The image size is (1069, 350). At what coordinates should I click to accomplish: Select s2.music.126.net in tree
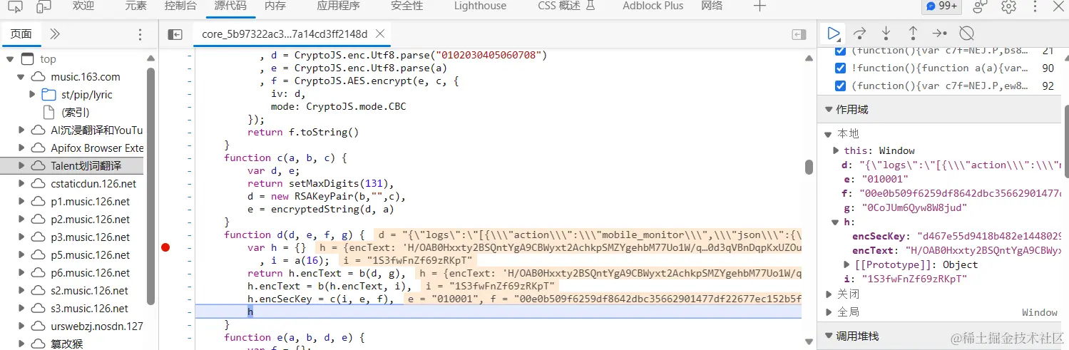tap(90, 290)
